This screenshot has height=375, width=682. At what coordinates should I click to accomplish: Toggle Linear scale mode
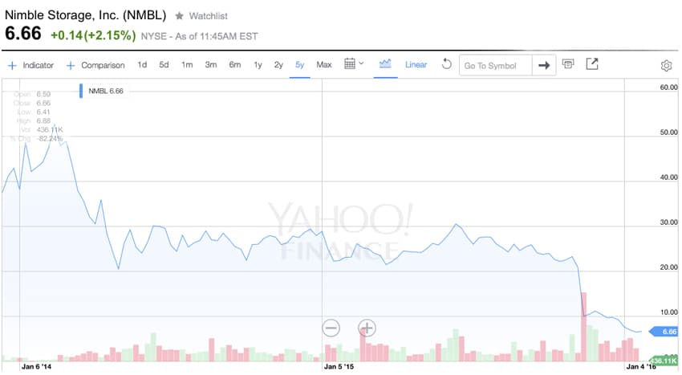(x=416, y=65)
